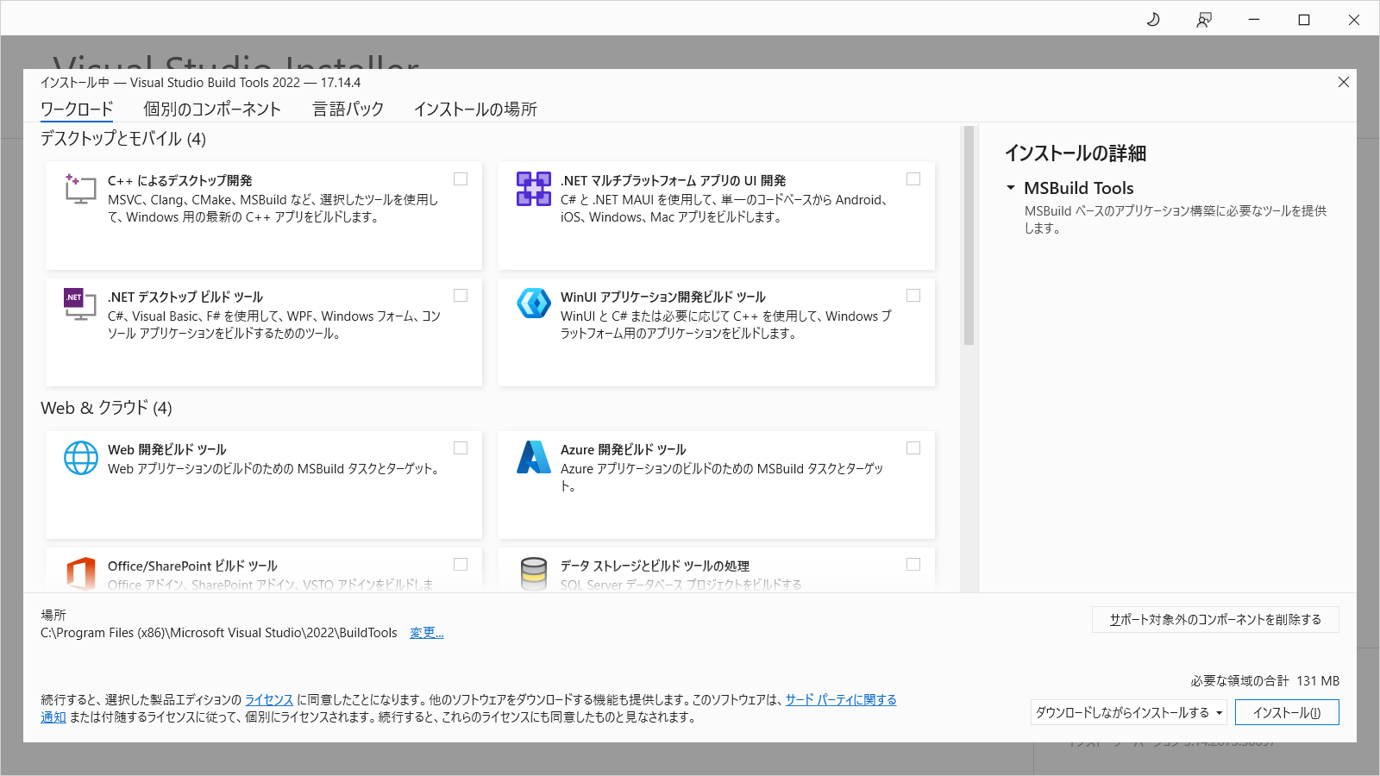1380x776 pixels.
Task: Switch to the 個別のコンポーネント tab
Action: point(212,110)
